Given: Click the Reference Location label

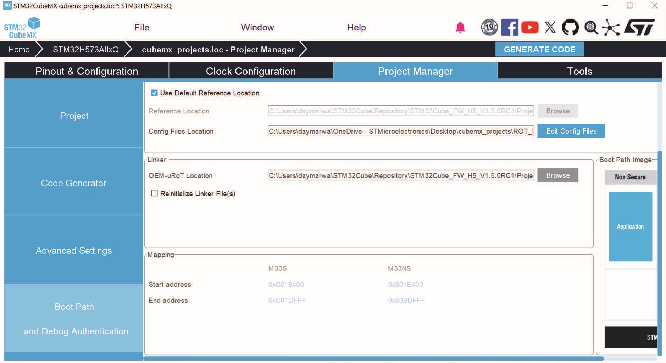Looking at the screenshot, I should coord(179,111).
